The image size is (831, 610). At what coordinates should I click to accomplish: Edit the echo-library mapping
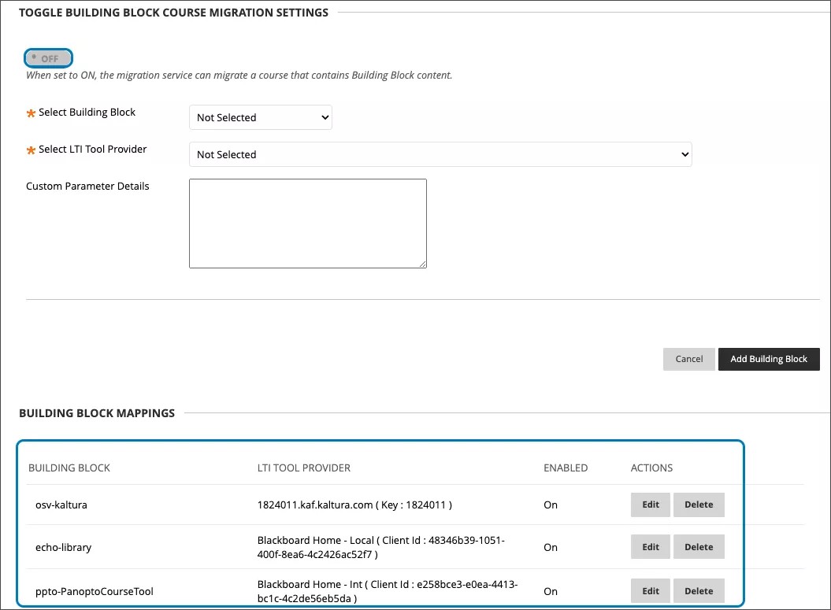[650, 546]
